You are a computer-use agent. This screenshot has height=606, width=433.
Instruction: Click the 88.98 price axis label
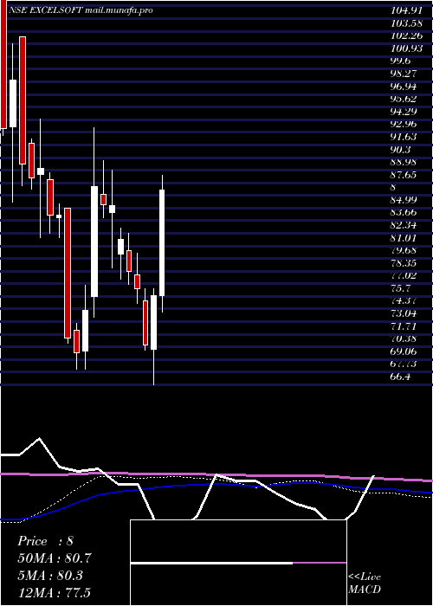pyautogui.click(x=404, y=162)
